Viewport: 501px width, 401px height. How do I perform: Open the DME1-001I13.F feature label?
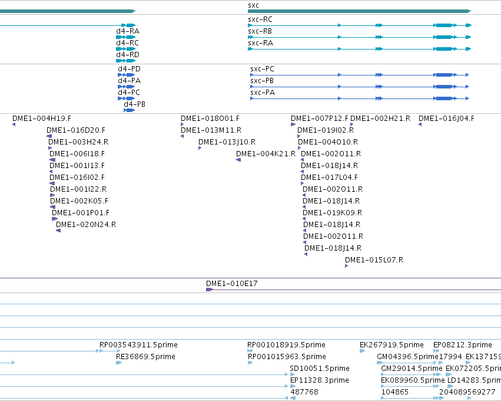coord(77,166)
